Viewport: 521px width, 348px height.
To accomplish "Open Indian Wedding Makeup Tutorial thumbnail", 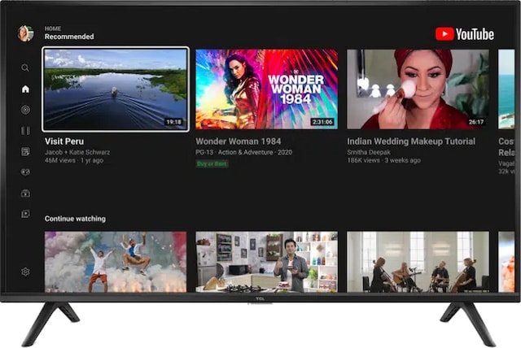I will pos(418,89).
